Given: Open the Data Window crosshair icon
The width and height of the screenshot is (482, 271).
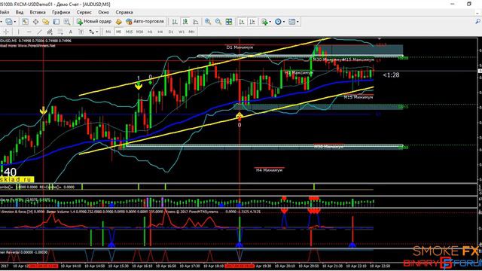Looking at the screenshot, I should (x=35, y=22).
